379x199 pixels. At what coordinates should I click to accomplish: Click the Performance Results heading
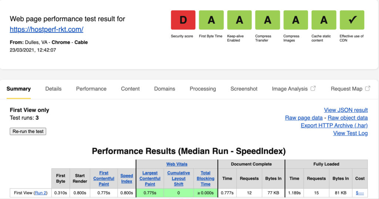189,151
